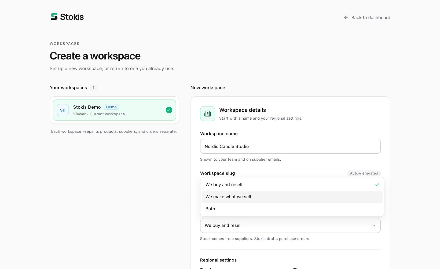440x269 pixels.
Task: Click the Auto-generated badge
Action: point(364,173)
